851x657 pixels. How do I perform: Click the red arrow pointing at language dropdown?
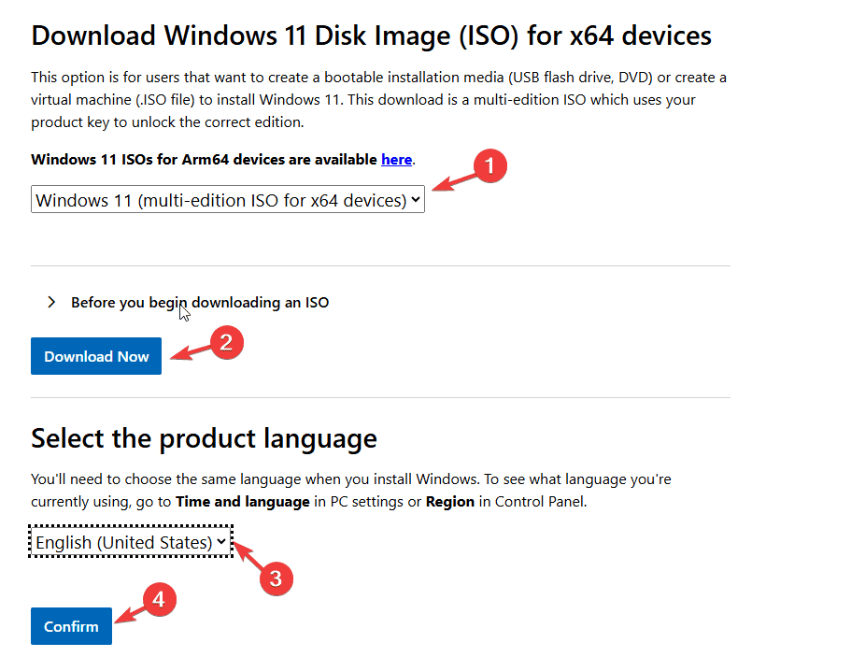[x=248, y=557]
